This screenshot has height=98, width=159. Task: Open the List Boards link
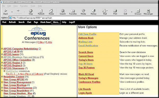click(x=85, y=89)
